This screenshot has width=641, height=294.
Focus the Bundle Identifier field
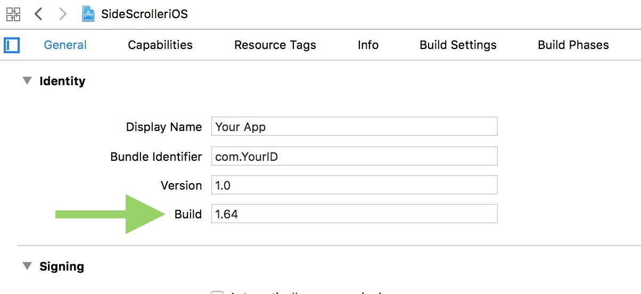[354, 157]
